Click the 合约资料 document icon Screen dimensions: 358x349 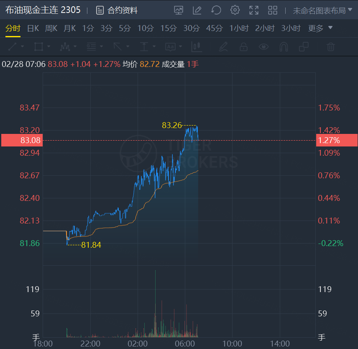100,10
